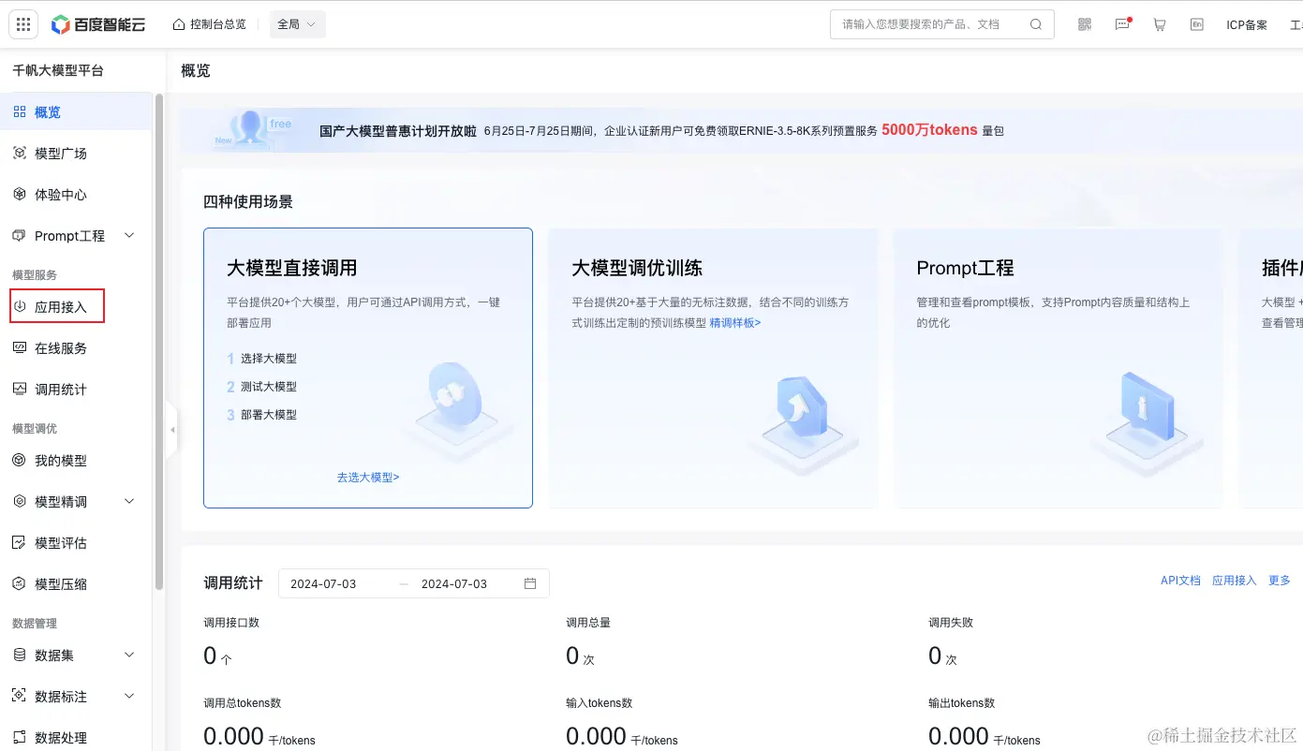
Task: Click the 调用统计 sidebar icon
Action: pyautogui.click(x=19, y=389)
